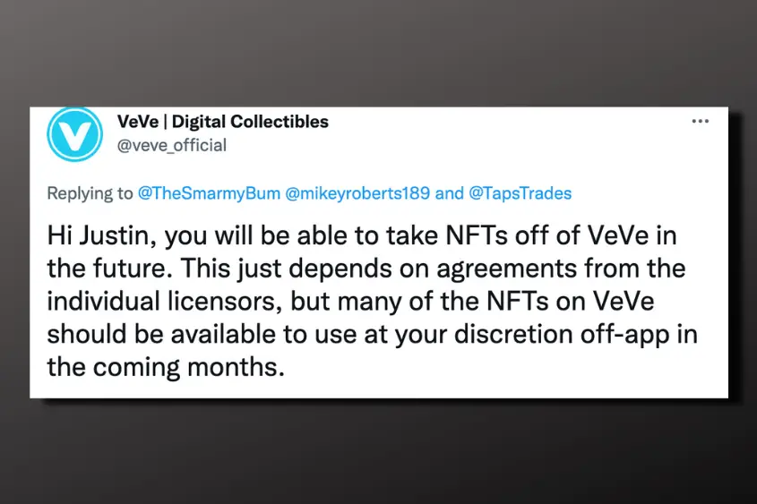Click the @veve_official handle
This screenshot has width=757, height=504.
tap(172, 145)
